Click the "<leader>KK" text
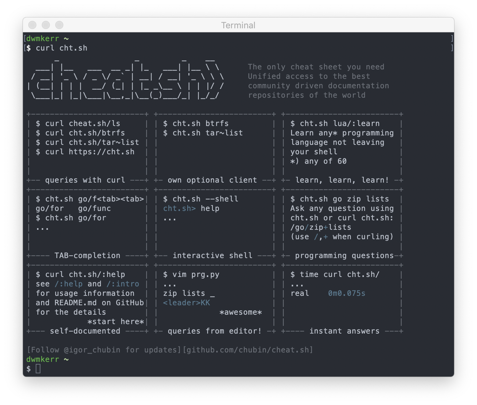Viewport: 477px width, 405px height. coord(187,303)
